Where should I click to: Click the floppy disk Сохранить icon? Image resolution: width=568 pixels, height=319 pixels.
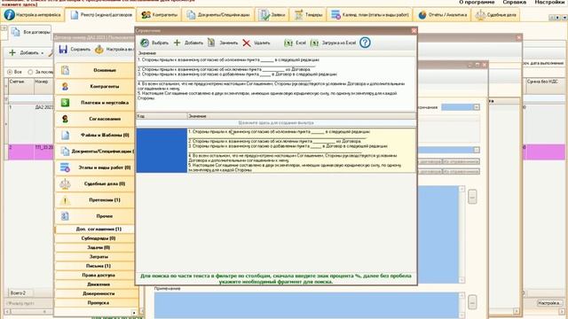[63, 50]
